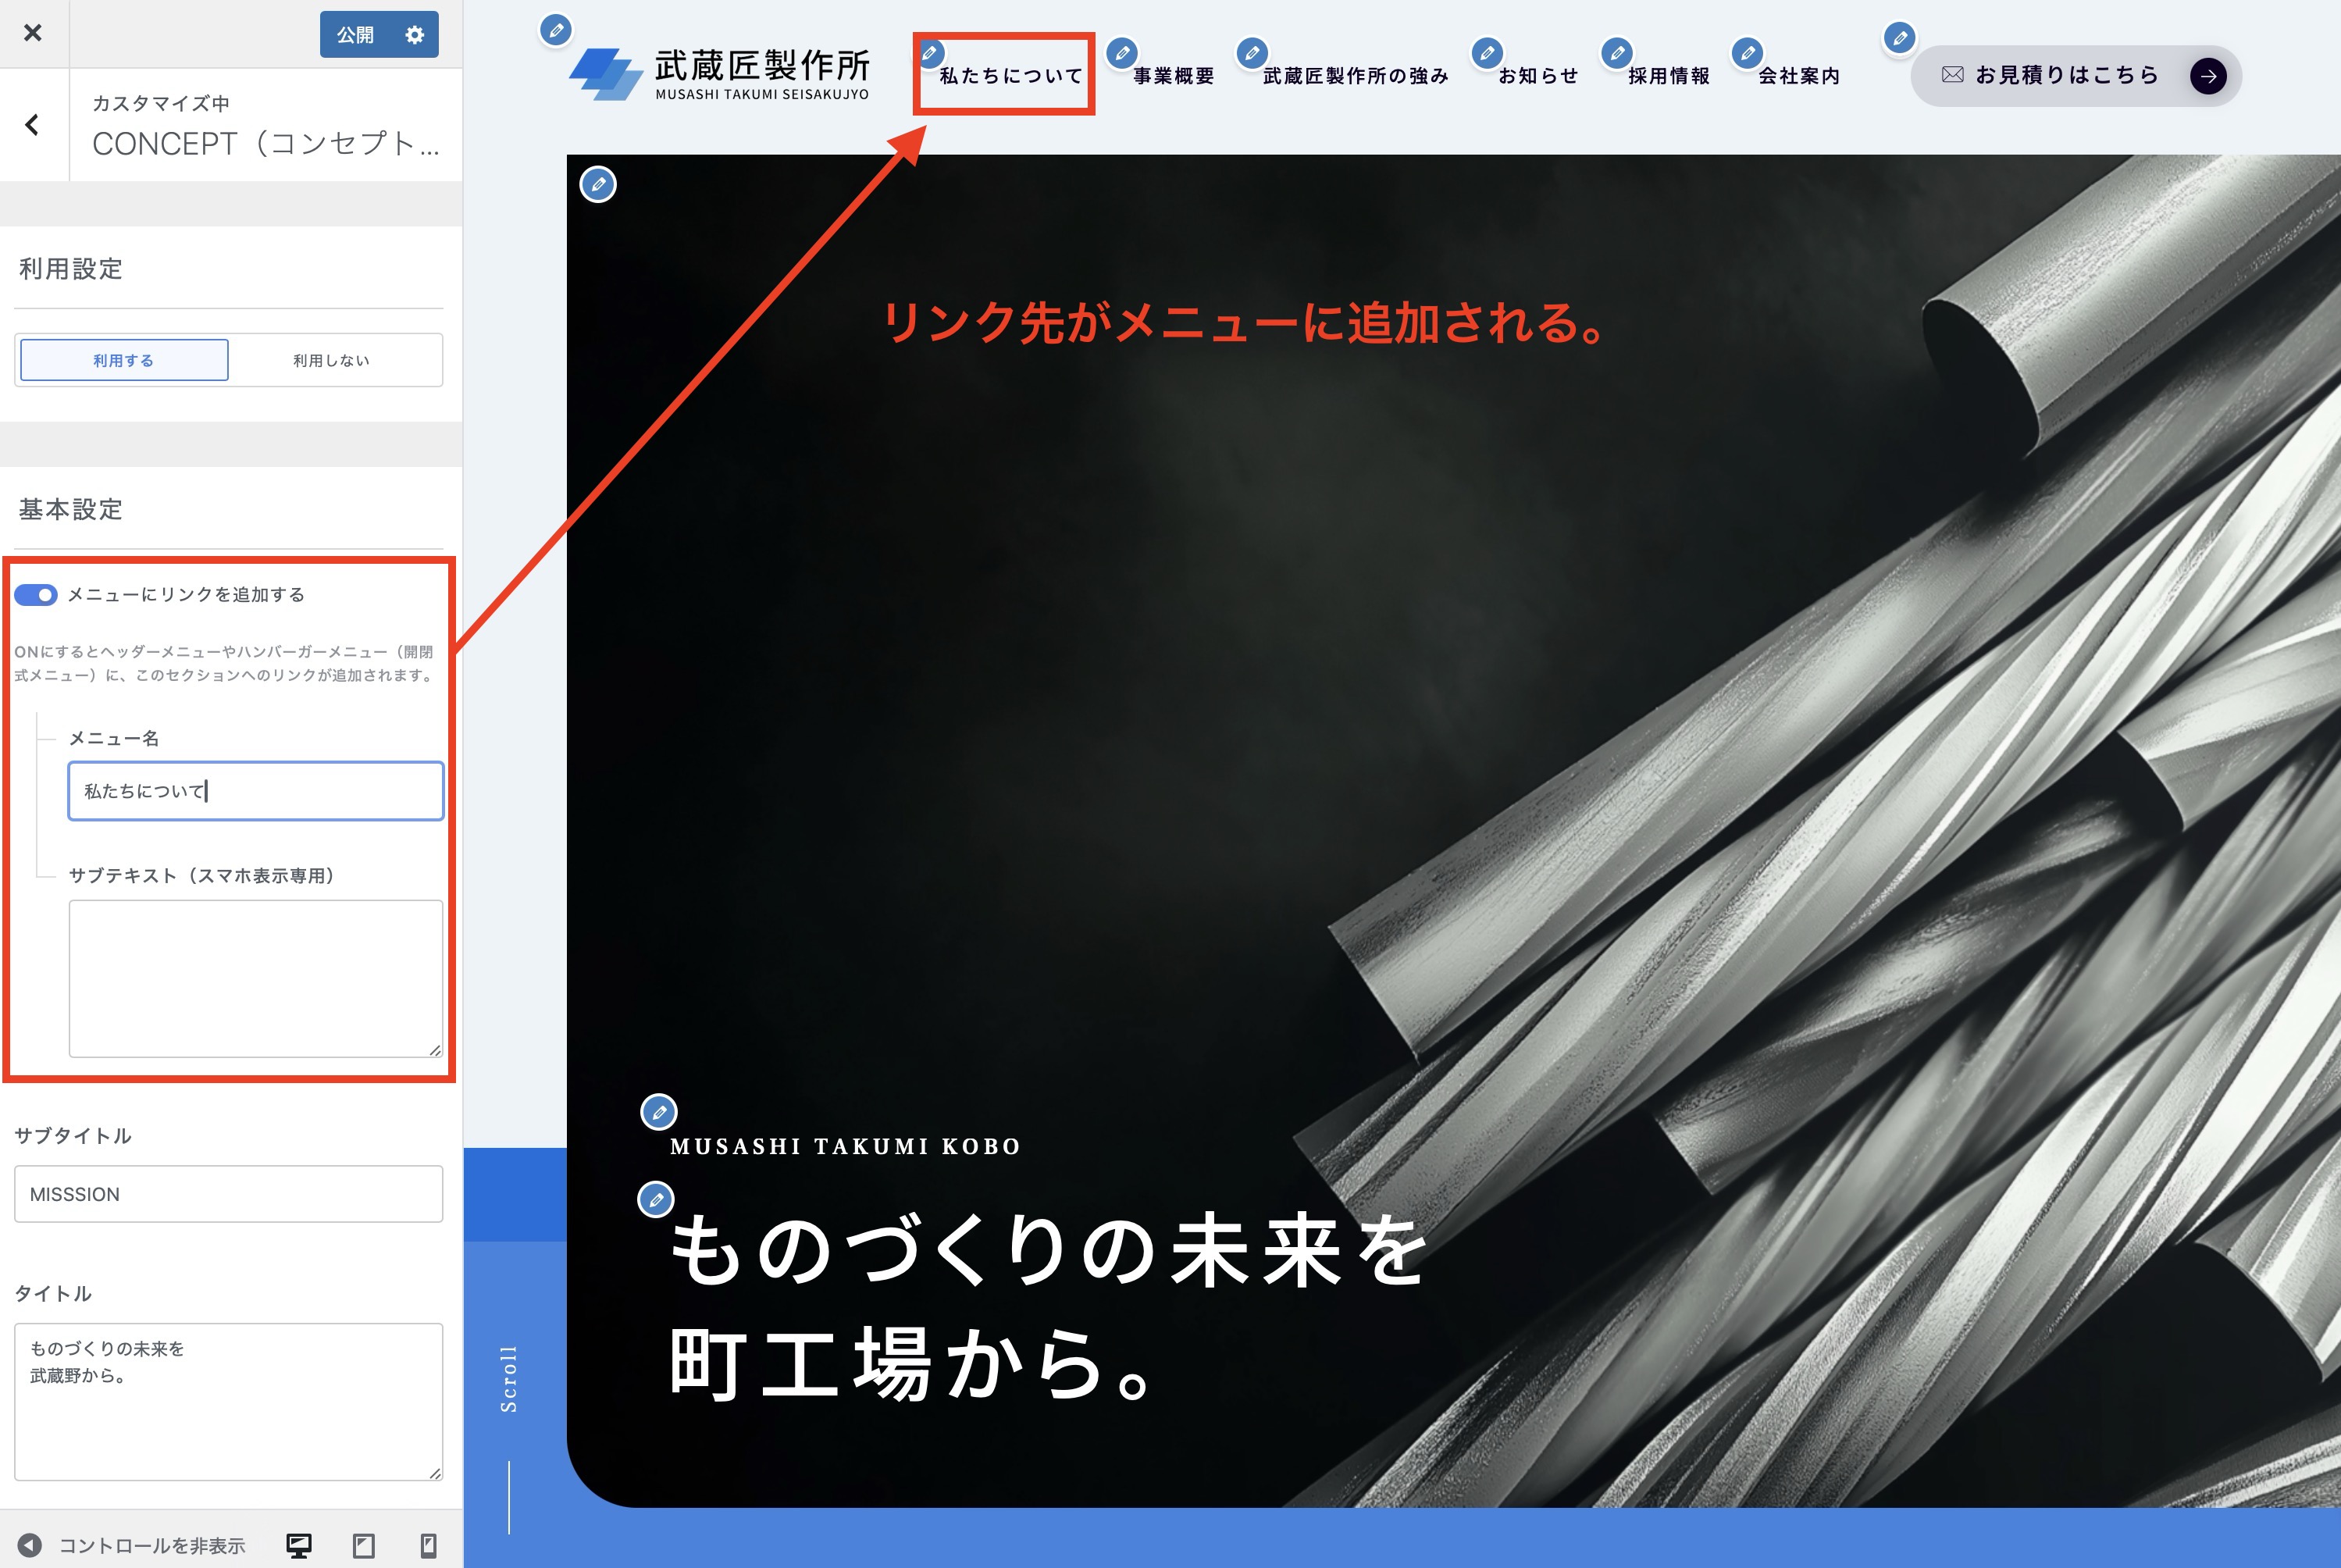
Task: Click edit pencil on 採用情報 menu item
Action: [x=1617, y=53]
